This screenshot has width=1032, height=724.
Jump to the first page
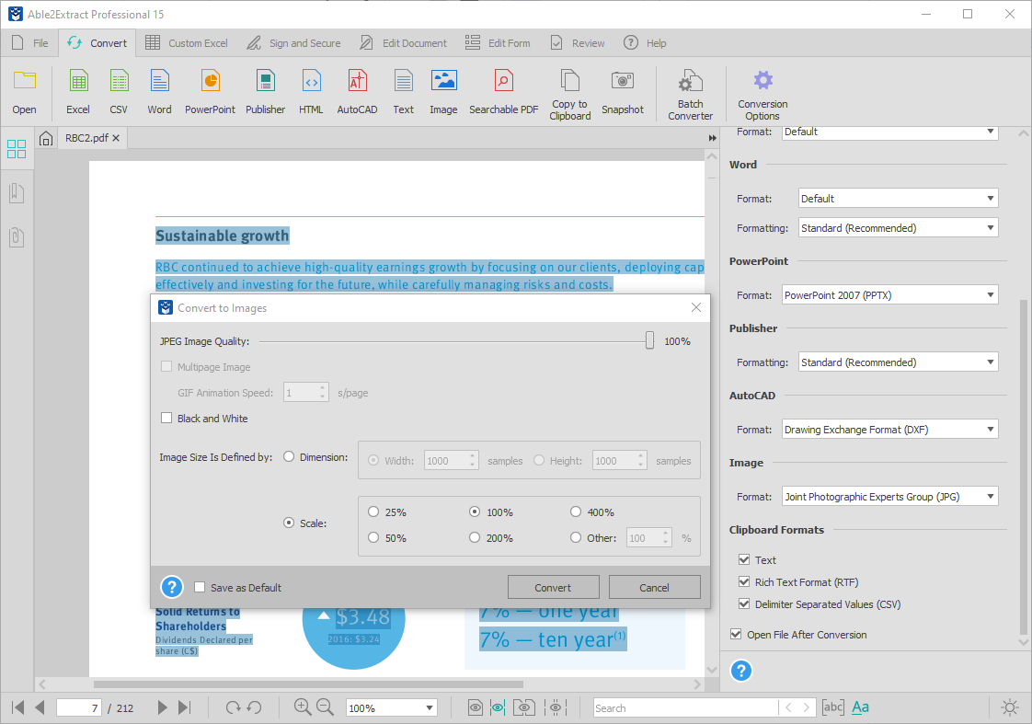coord(18,707)
